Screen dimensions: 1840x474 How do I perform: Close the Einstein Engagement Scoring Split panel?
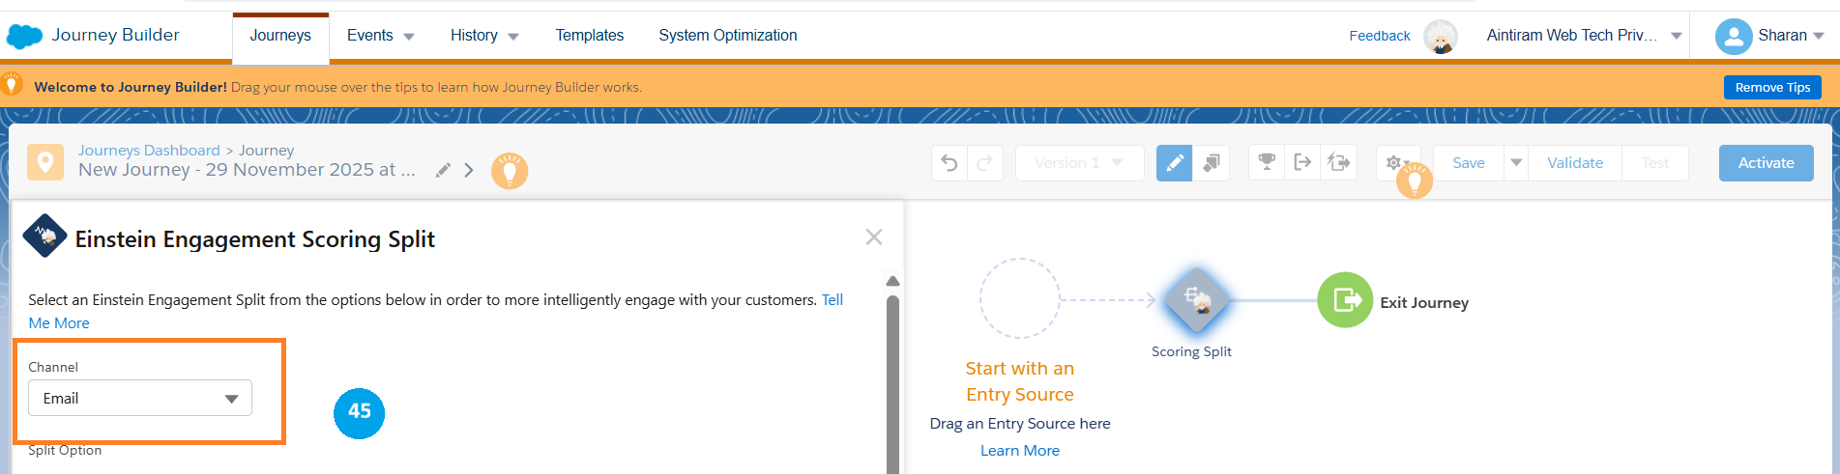[x=874, y=237]
